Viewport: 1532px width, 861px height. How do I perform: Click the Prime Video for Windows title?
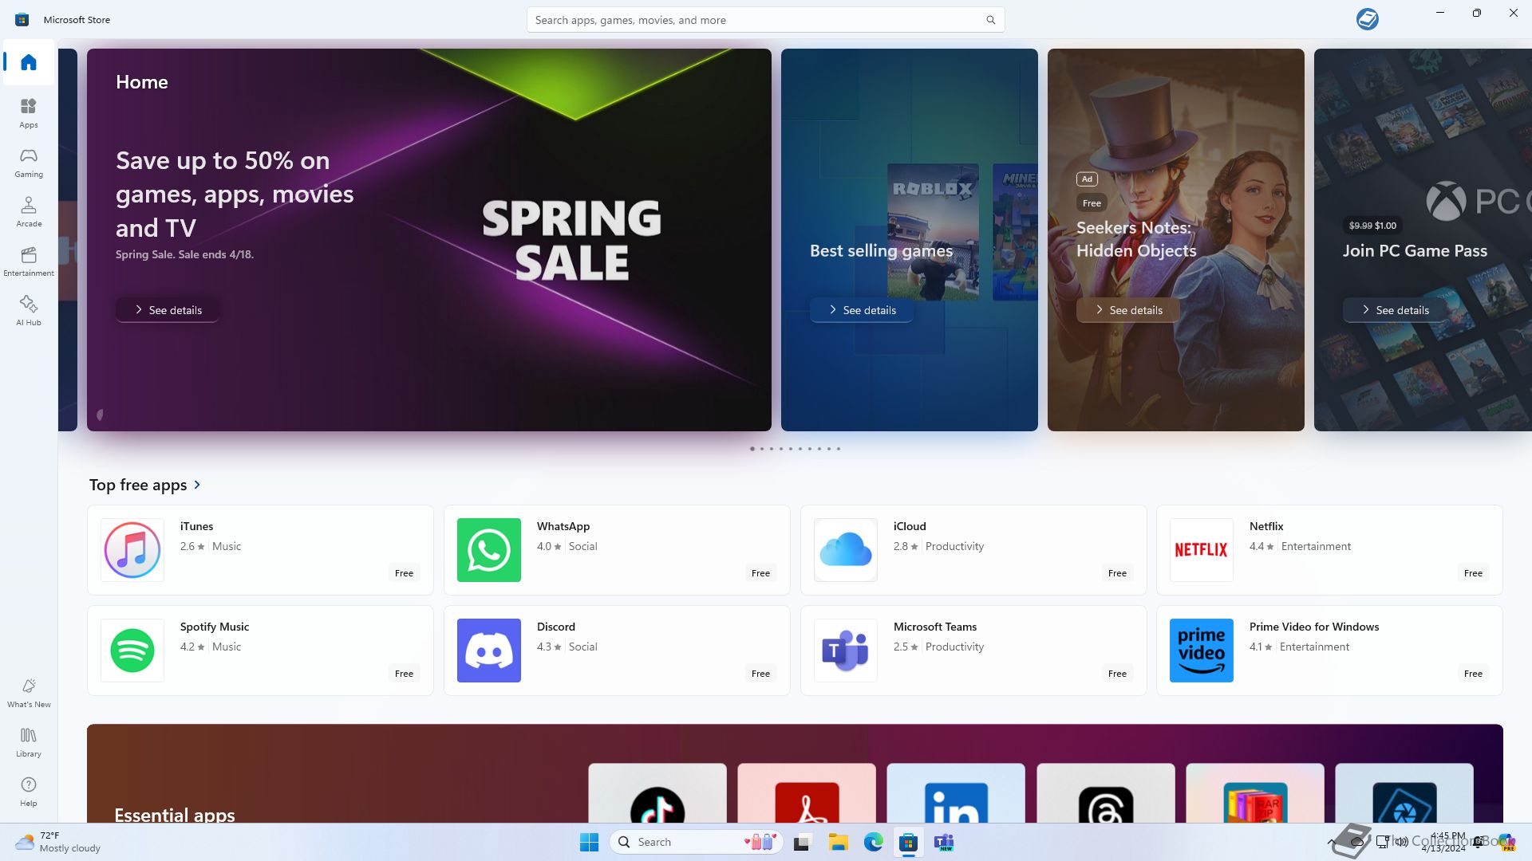pyautogui.click(x=1314, y=627)
